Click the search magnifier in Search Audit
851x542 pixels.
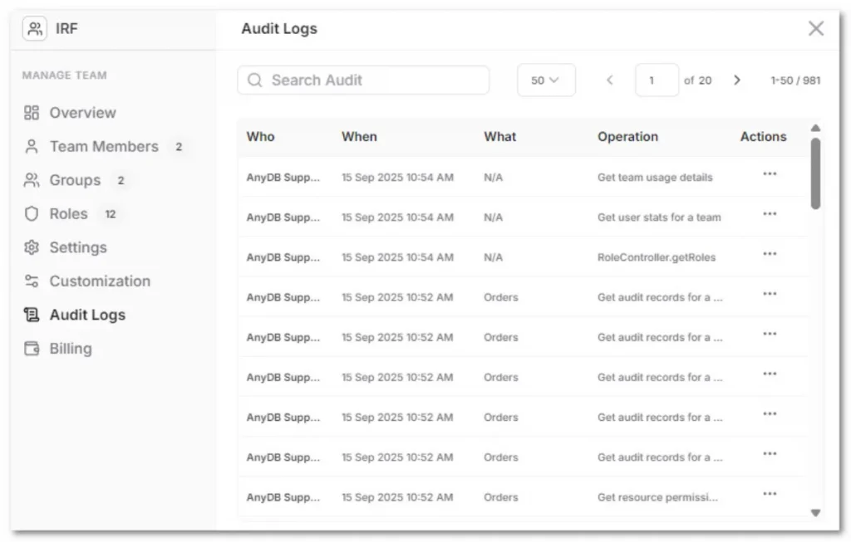[x=255, y=80]
